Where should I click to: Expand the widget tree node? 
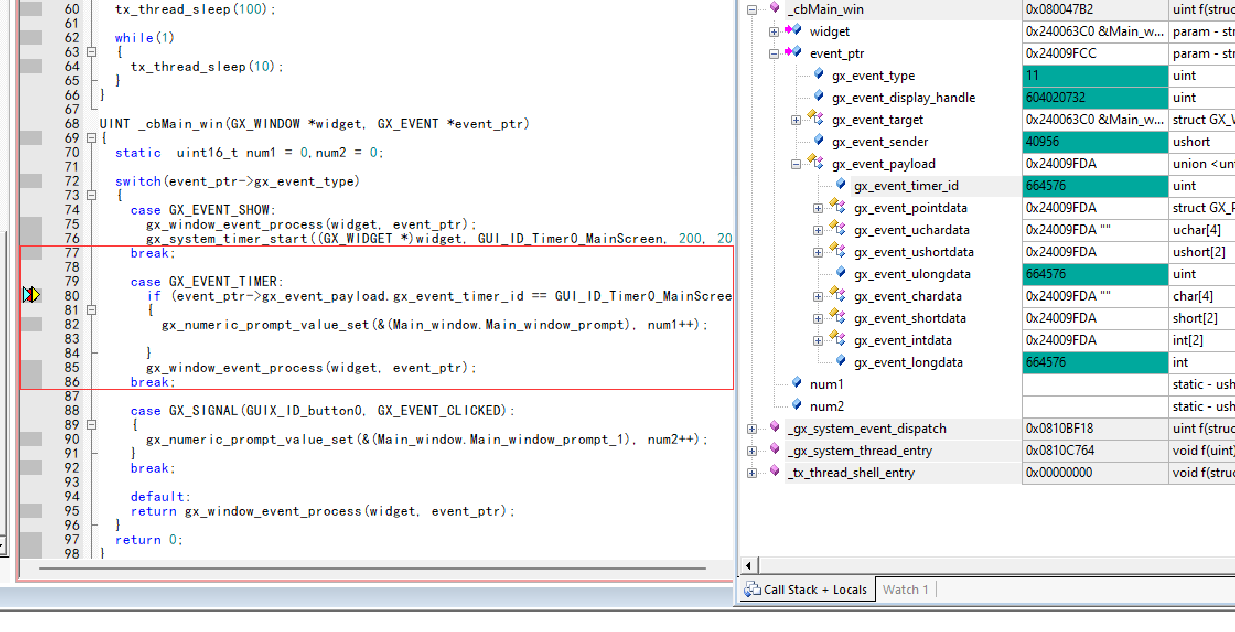(x=774, y=31)
